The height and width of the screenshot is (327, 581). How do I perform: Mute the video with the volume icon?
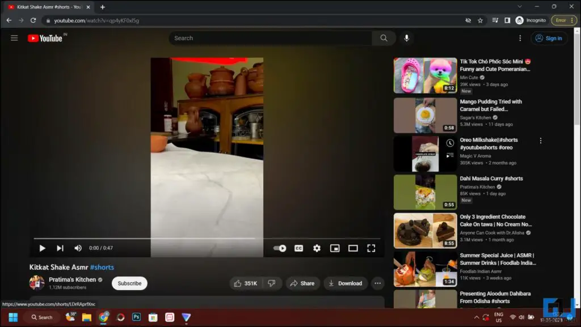tap(78, 248)
